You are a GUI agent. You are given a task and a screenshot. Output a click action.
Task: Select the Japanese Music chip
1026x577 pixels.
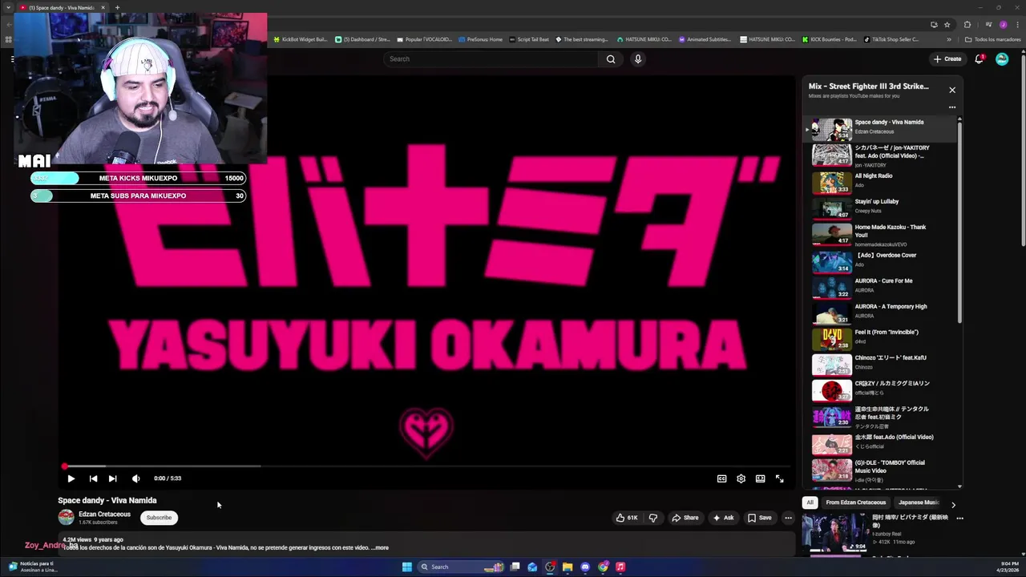coord(919,502)
